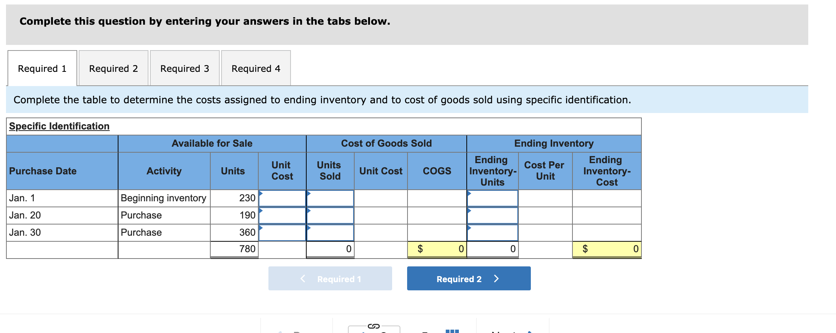Switch to the Required 3 tab
This screenshot has height=333, width=836.
tap(185, 68)
